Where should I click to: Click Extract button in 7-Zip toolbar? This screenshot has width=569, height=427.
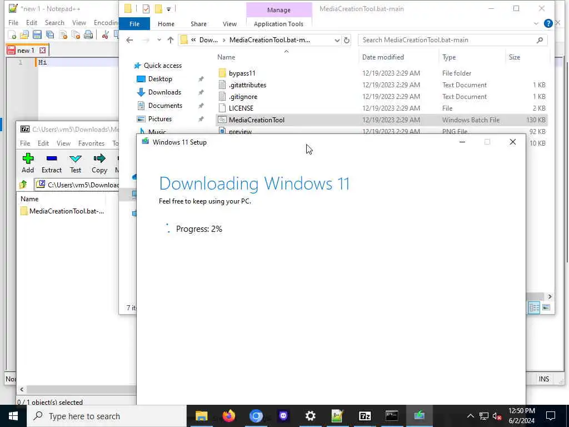coord(52,163)
